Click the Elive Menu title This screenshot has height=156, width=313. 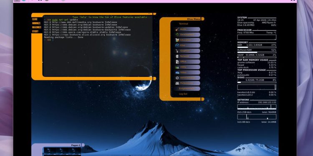[x=194, y=19]
